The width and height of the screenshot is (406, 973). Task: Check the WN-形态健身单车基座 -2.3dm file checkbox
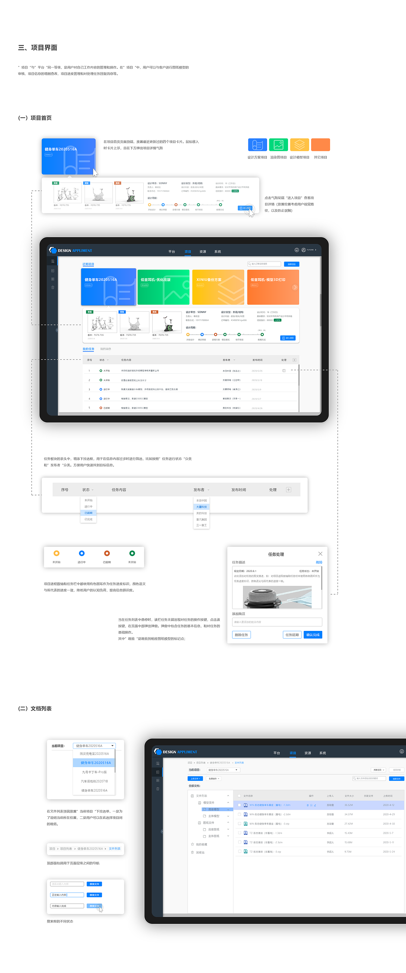click(x=239, y=814)
